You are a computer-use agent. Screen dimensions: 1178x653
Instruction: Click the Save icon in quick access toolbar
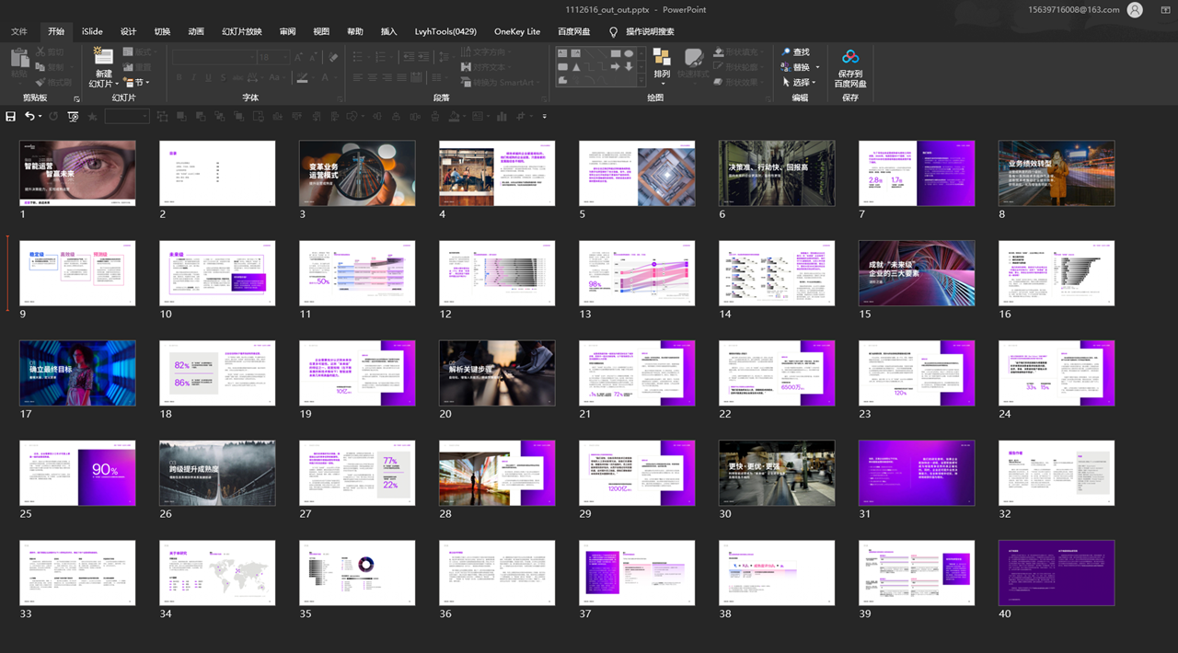(x=10, y=117)
